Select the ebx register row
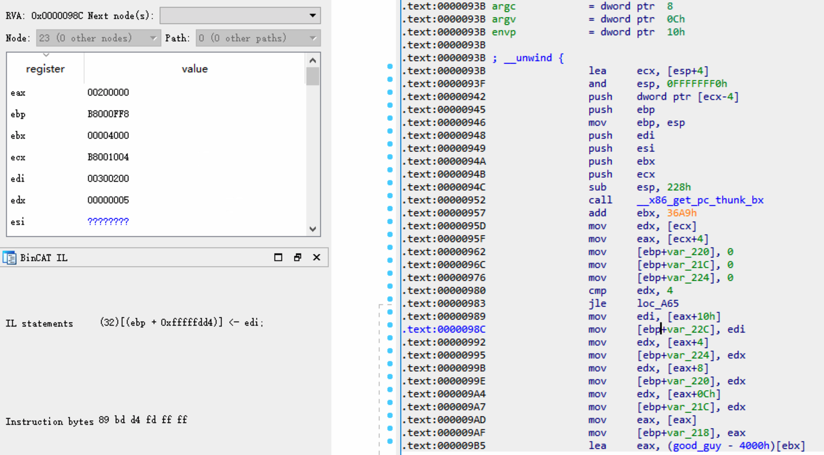824x455 pixels. 156,135
